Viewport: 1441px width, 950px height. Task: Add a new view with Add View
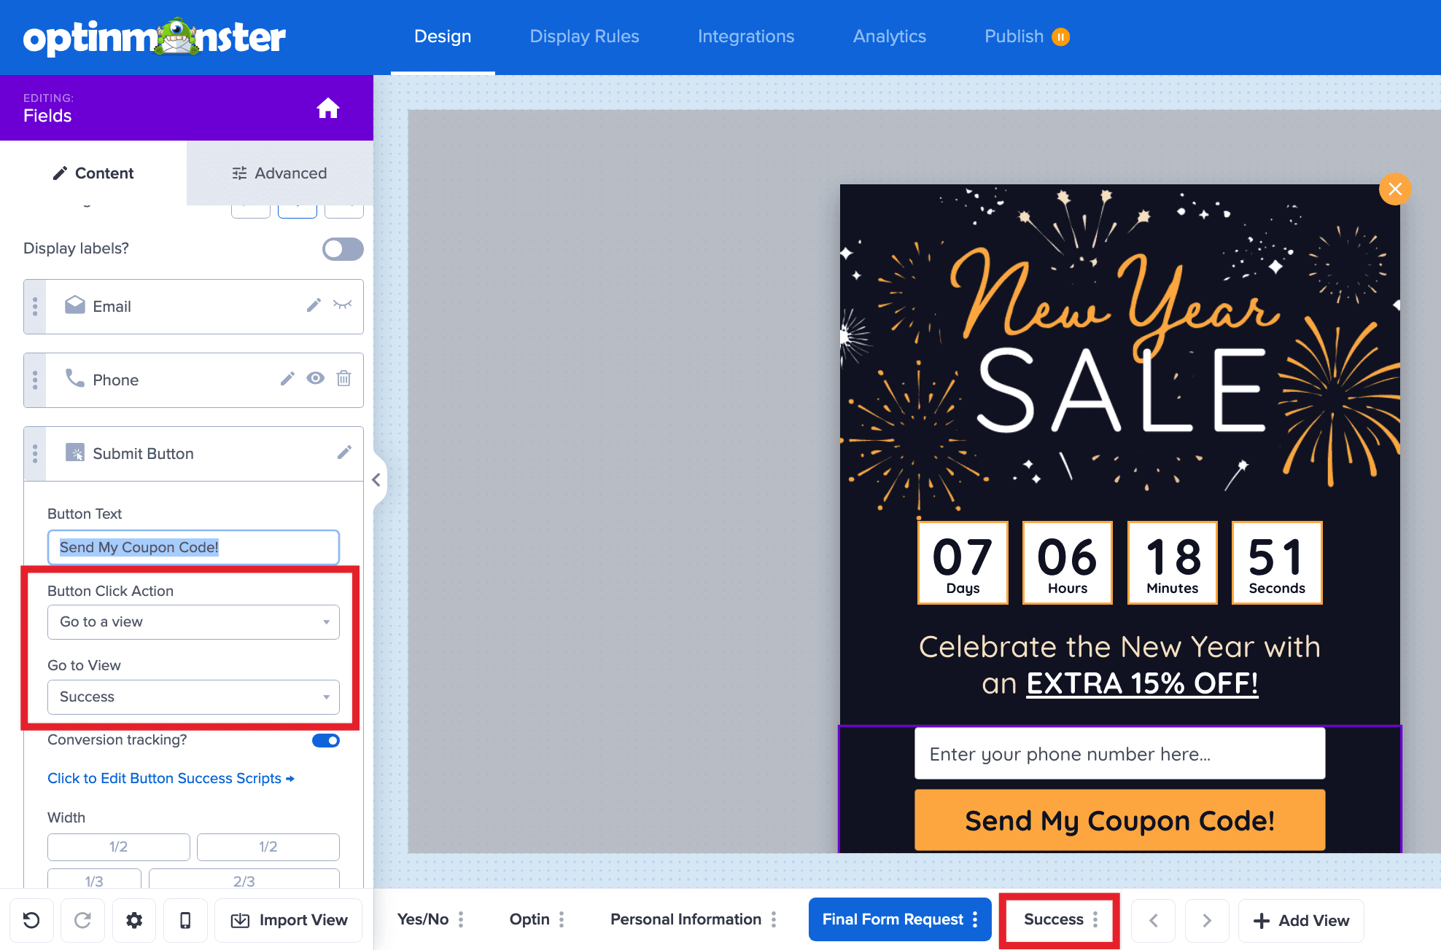tap(1301, 919)
